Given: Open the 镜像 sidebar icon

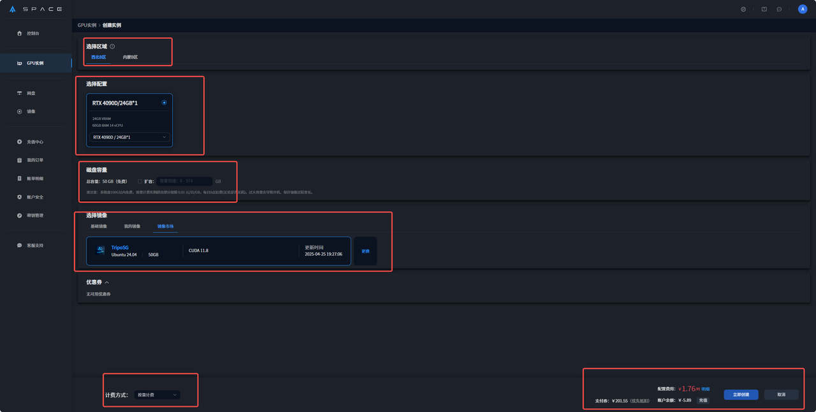Looking at the screenshot, I should tap(19, 112).
